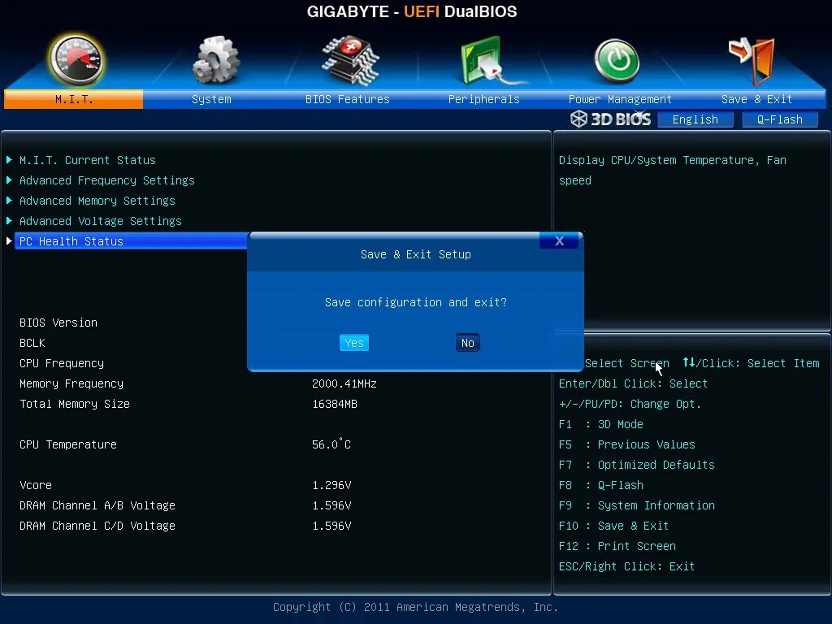This screenshot has width=832, height=624.
Task: Click the Save & Exit door icon
Action: (752, 60)
